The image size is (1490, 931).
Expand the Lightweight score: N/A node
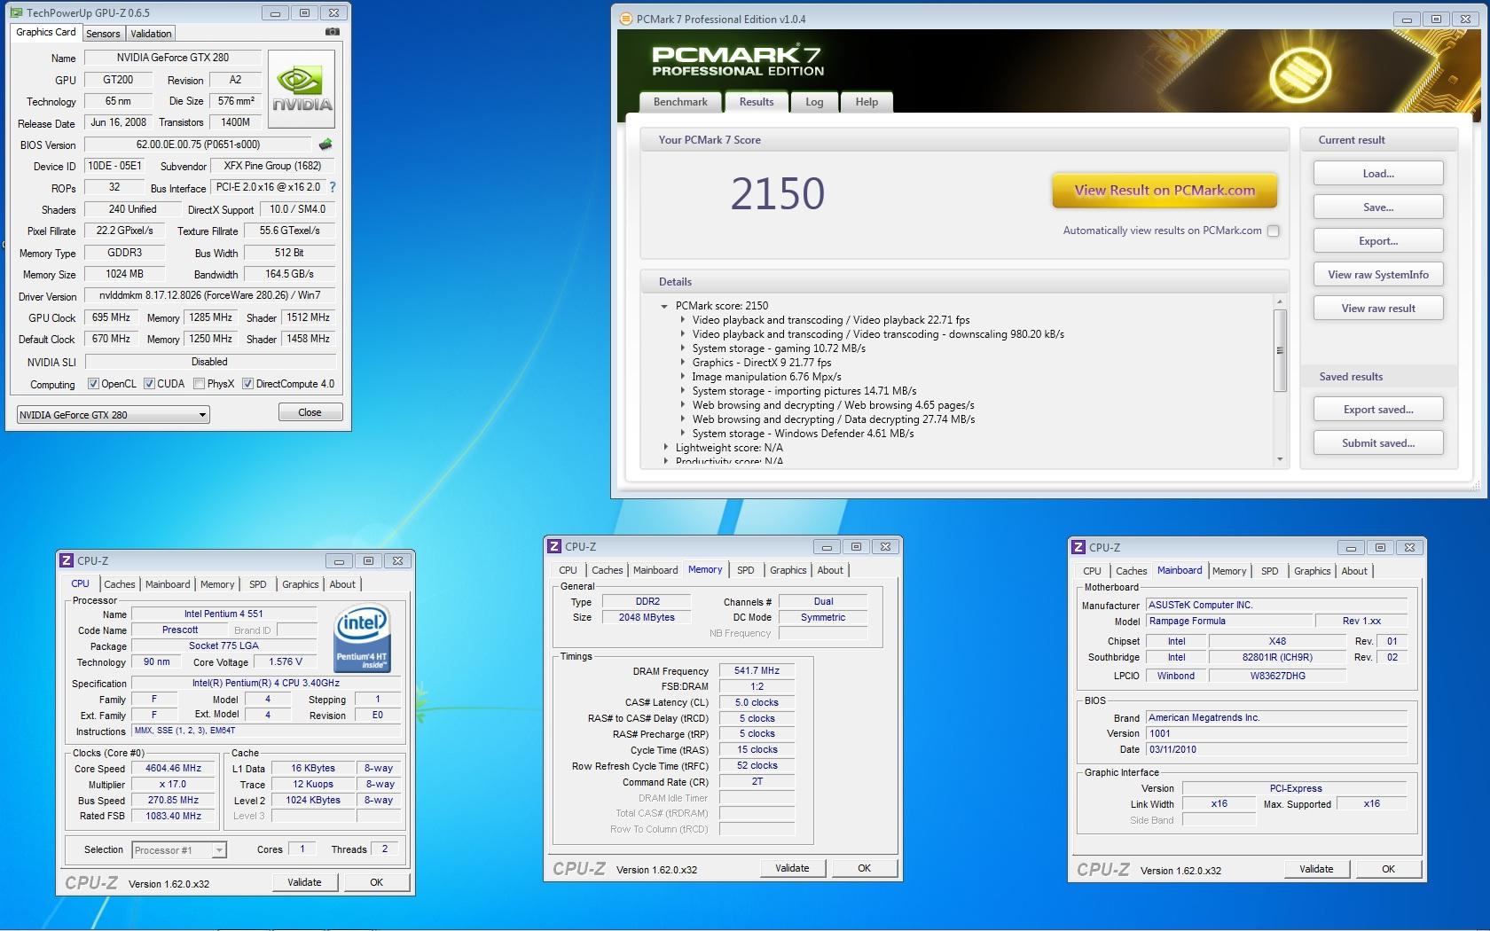[666, 448]
